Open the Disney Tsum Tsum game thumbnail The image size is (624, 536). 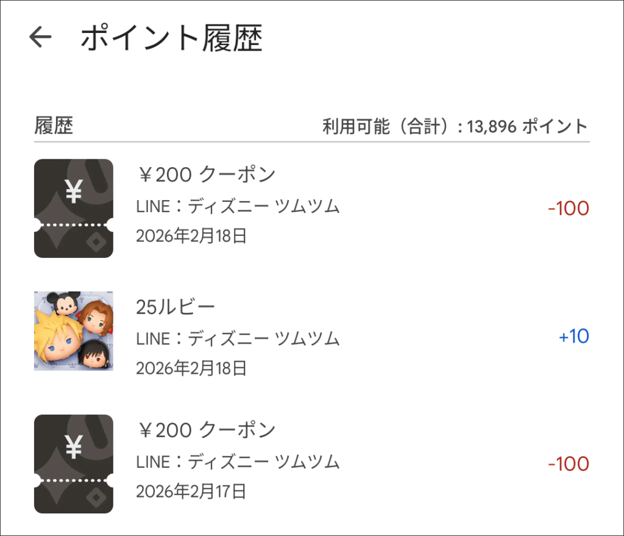pyautogui.click(x=74, y=331)
